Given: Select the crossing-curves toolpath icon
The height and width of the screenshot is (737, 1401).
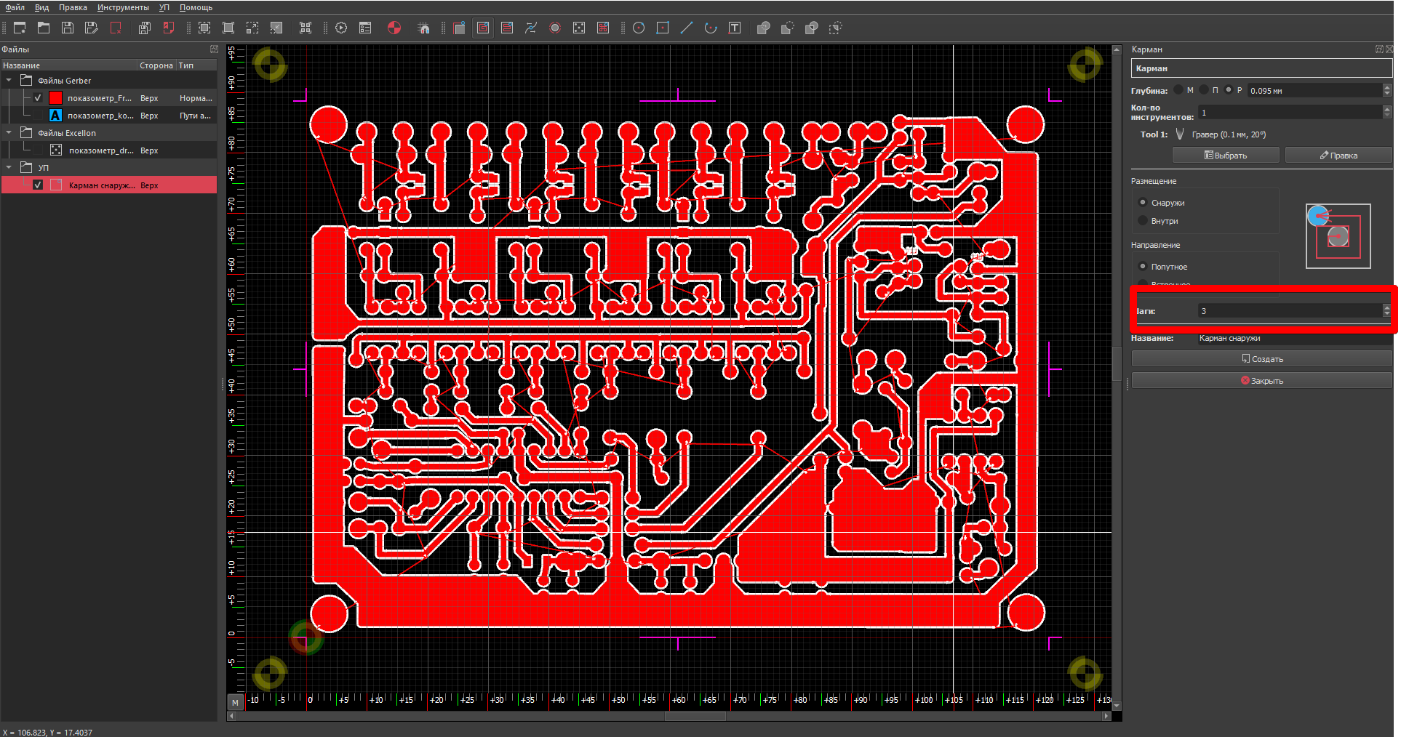Looking at the screenshot, I should pyautogui.click(x=531, y=28).
